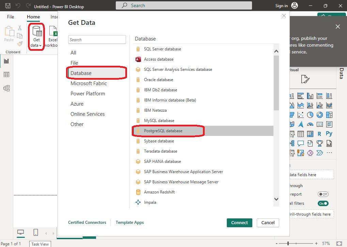Choose the Donut chart visual
This screenshot has height=247, width=347.
click(319, 115)
